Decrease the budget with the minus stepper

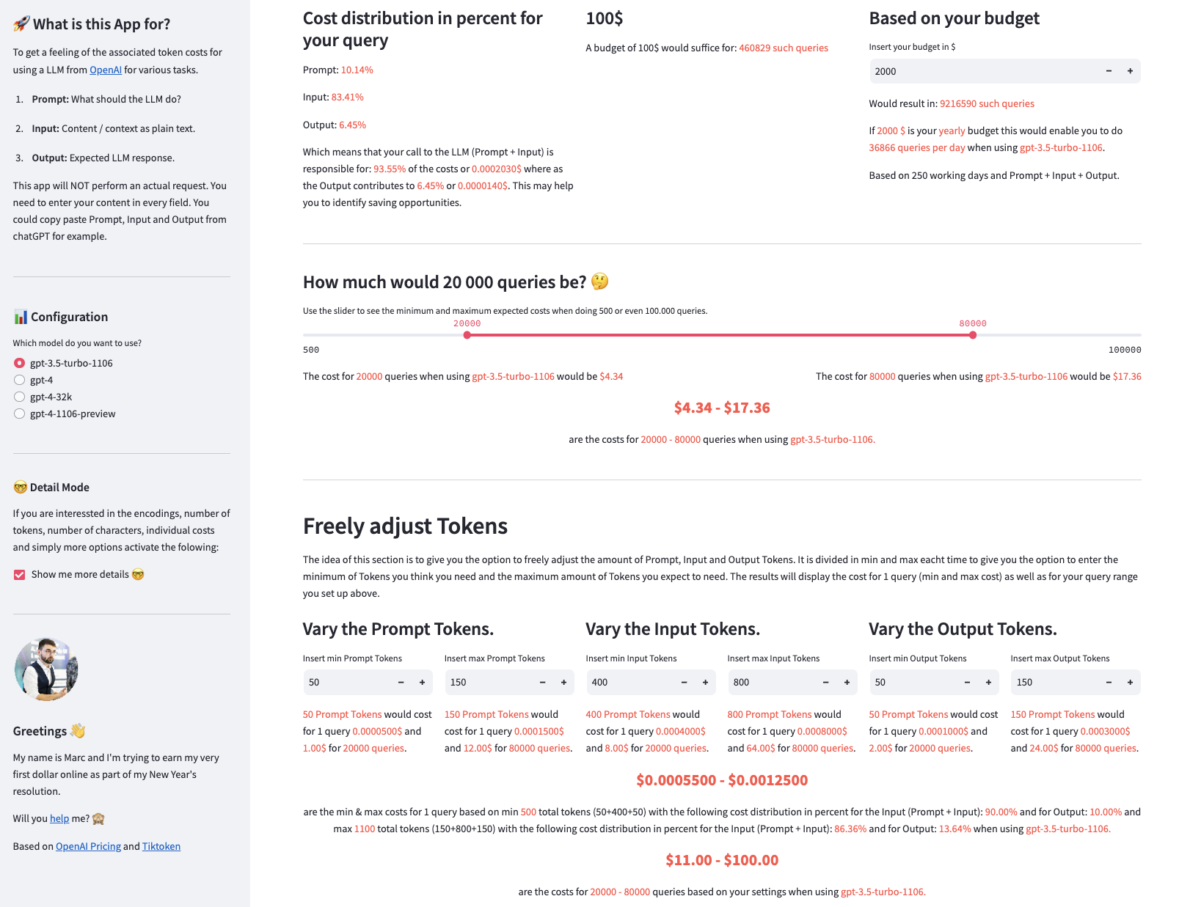click(1108, 71)
